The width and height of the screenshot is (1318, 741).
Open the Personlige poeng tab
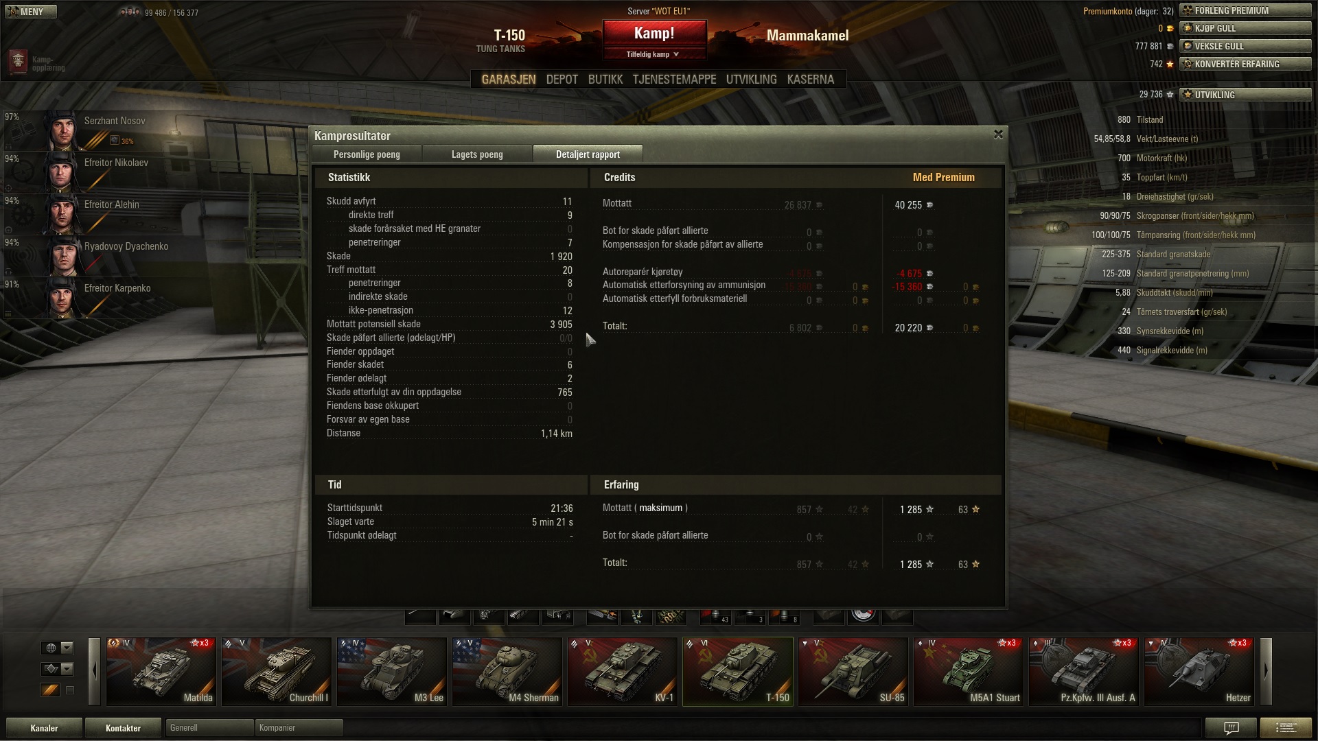[x=367, y=154]
